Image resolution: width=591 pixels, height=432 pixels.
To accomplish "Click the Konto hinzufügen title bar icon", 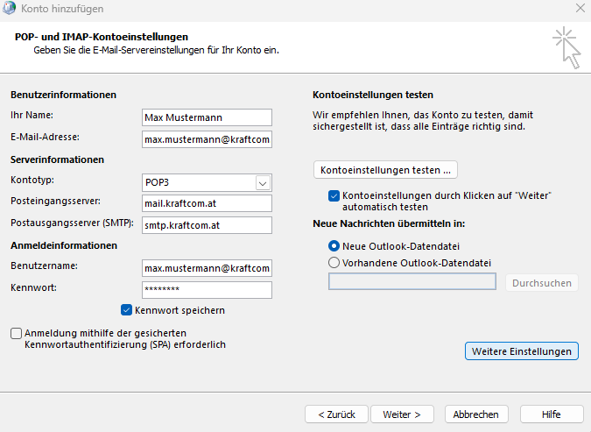I will pyautogui.click(x=11, y=9).
